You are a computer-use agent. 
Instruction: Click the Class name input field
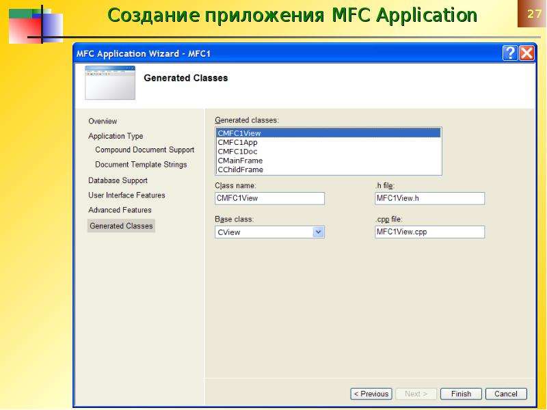(269, 198)
